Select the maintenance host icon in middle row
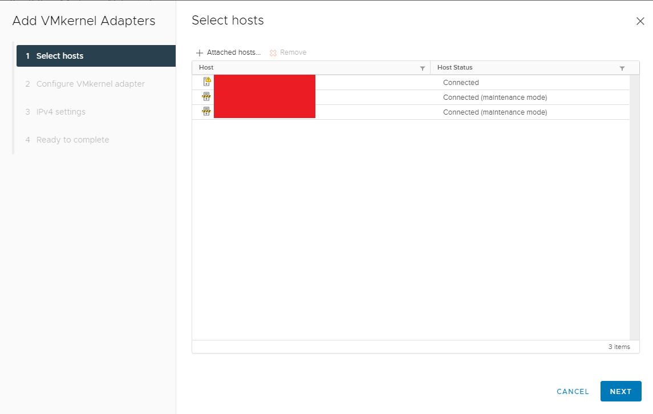The image size is (653, 414). 206,96
